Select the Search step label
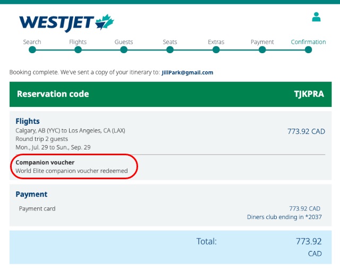Screen dimensions: 340x268 click(x=32, y=42)
